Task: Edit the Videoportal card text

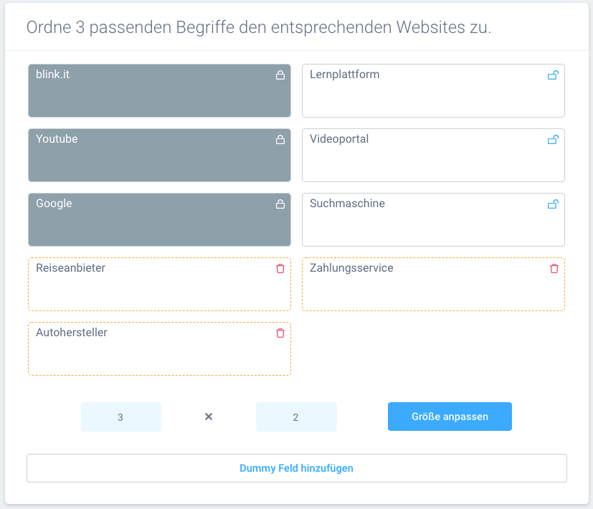Action: (x=339, y=139)
